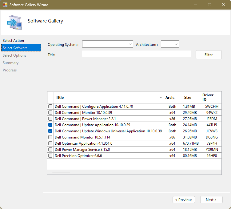Click the Previous button
Viewport: 231px width, 209px height.
[x=184, y=200]
